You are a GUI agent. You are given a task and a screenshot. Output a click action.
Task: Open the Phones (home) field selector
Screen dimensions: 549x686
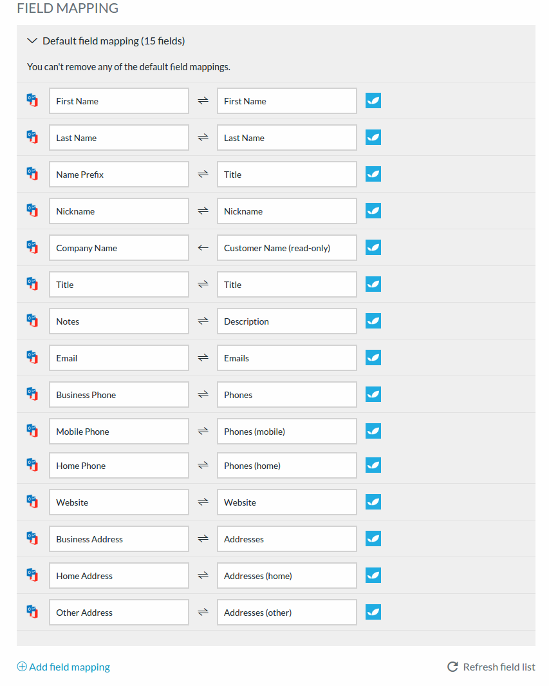pyautogui.click(x=287, y=466)
